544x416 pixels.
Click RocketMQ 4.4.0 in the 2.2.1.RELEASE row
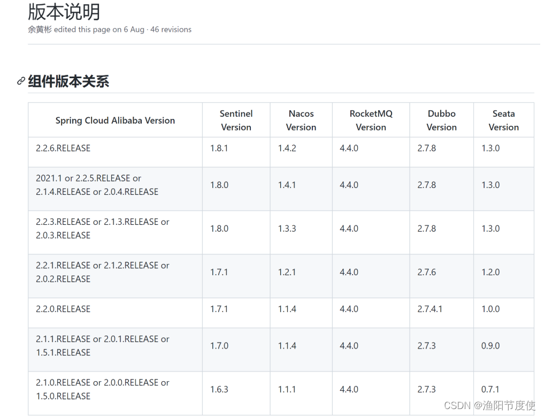pyautogui.click(x=349, y=272)
